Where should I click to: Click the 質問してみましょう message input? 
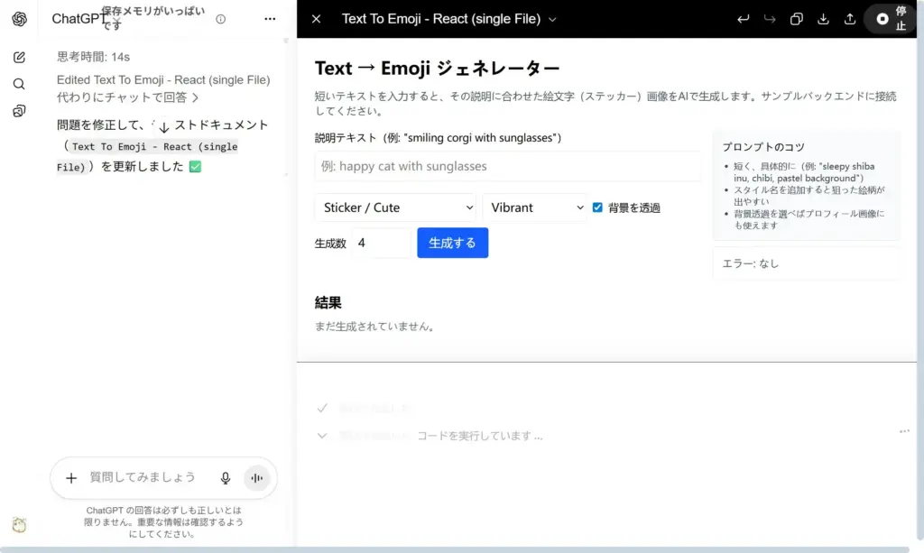[143, 477]
